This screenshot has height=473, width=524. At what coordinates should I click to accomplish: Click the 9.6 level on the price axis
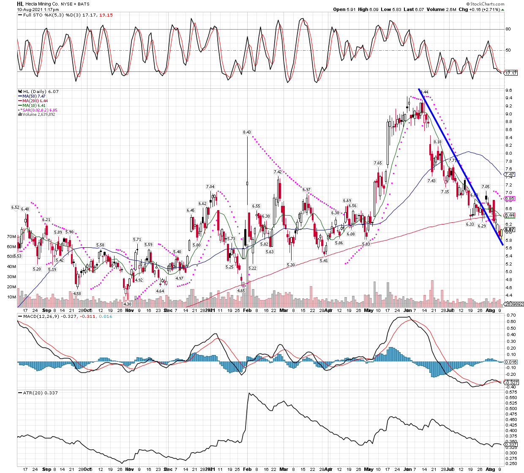click(509, 90)
